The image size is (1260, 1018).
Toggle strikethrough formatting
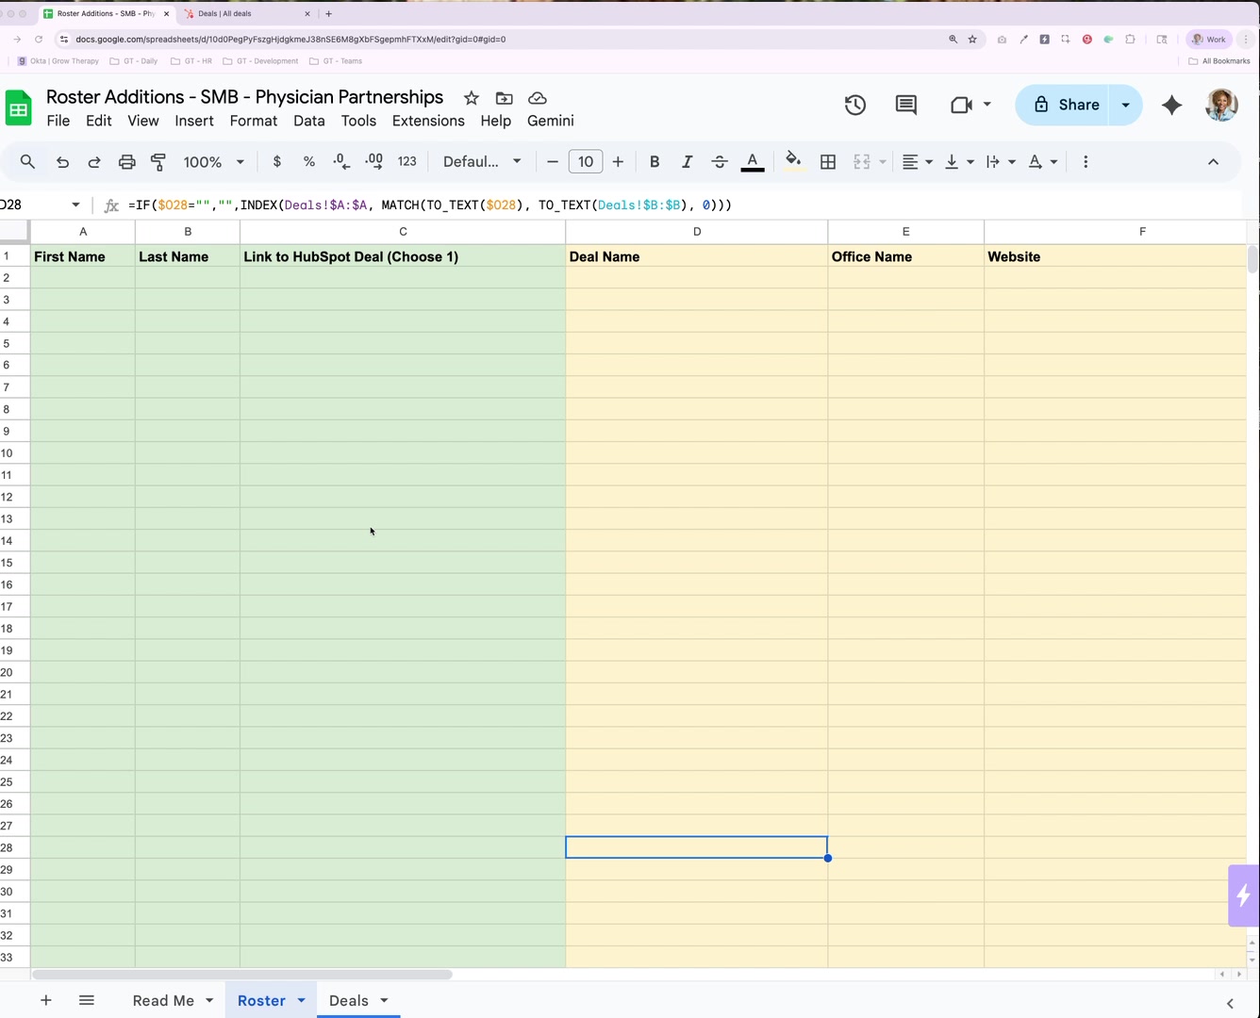720,162
